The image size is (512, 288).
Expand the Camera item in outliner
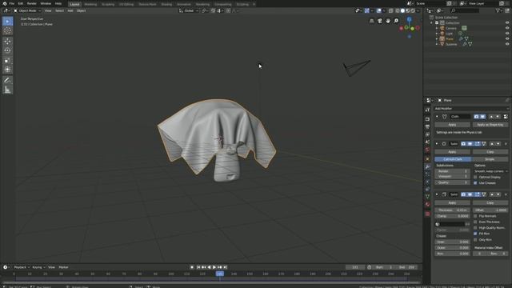[437, 28]
